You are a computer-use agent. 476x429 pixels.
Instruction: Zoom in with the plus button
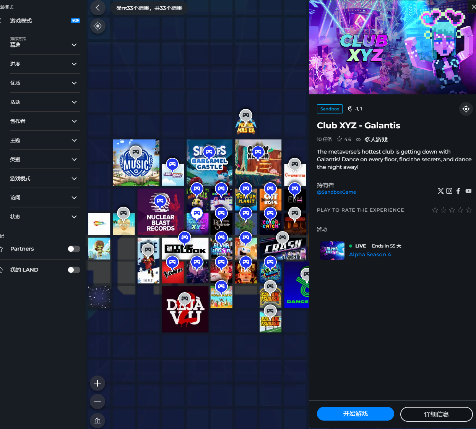point(97,383)
